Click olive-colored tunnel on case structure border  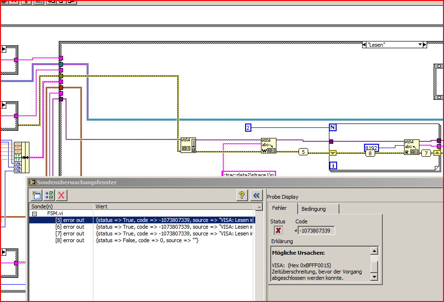pos(61,76)
